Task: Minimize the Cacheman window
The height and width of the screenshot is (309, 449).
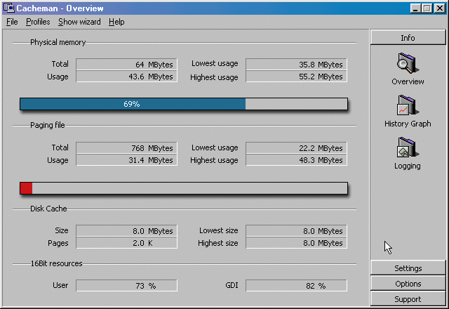Action: (x=415, y=8)
